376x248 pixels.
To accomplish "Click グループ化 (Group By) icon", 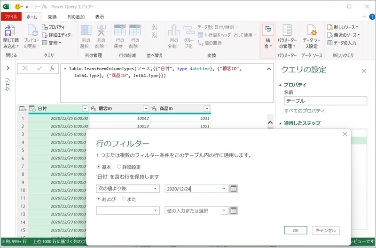I will coord(189,30).
